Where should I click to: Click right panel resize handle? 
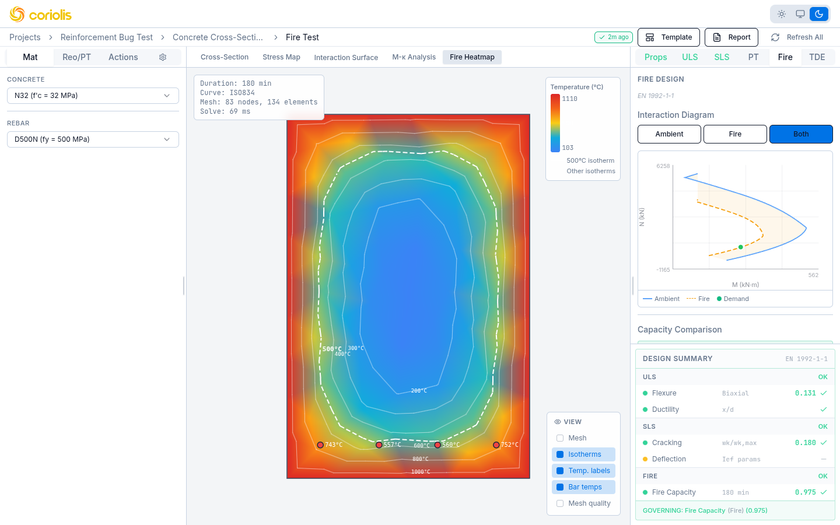click(x=633, y=286)
